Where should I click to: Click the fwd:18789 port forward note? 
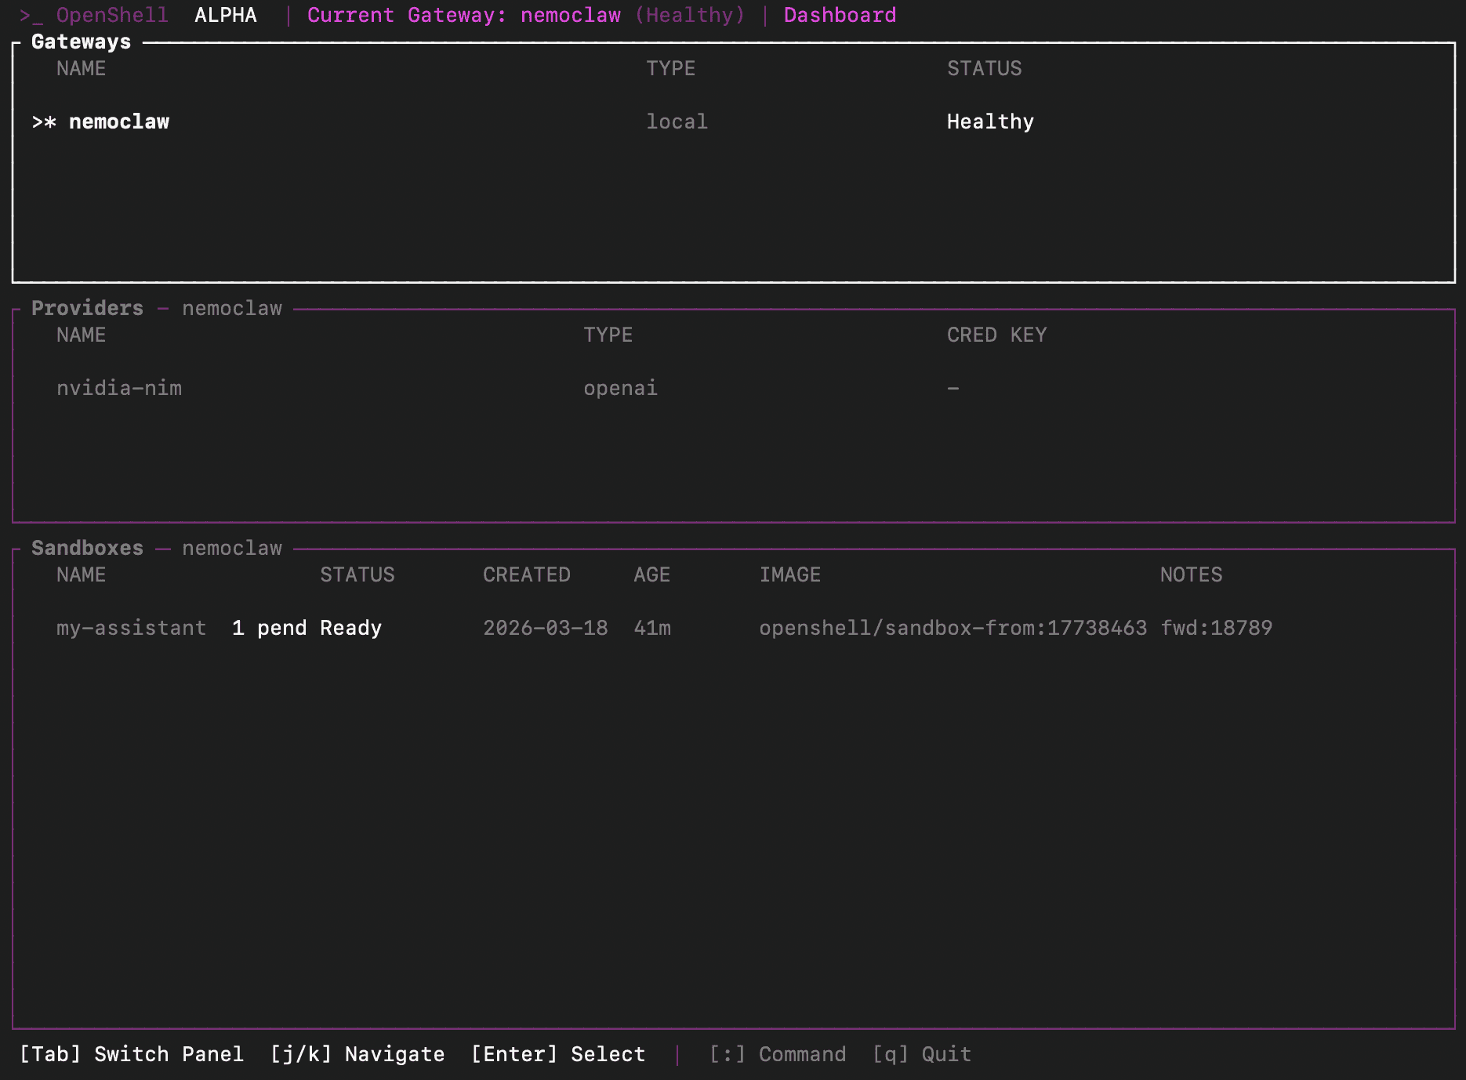click(x=1217, y=628)
